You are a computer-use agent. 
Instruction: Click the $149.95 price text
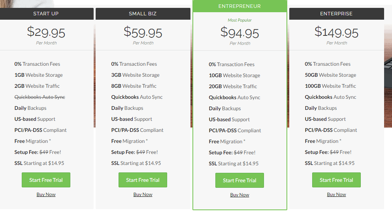pos(336,32)
